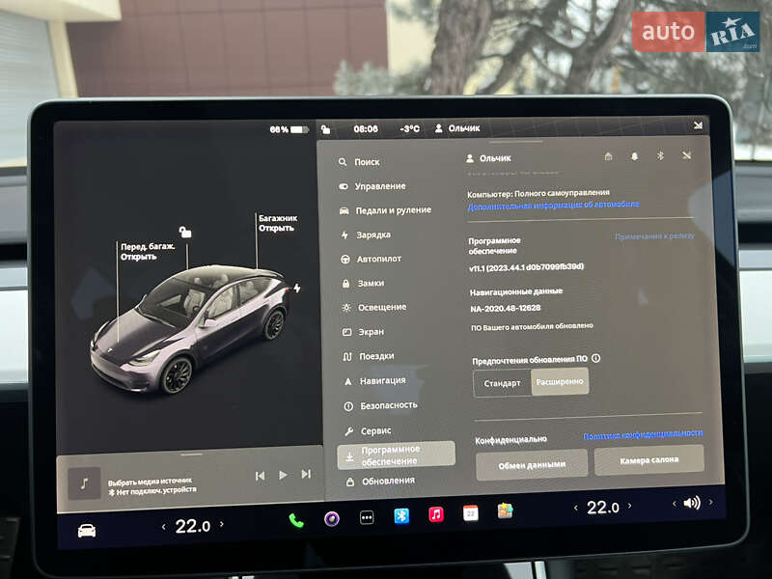
Task: Open the Обновления menu entry
Action: 385,480
